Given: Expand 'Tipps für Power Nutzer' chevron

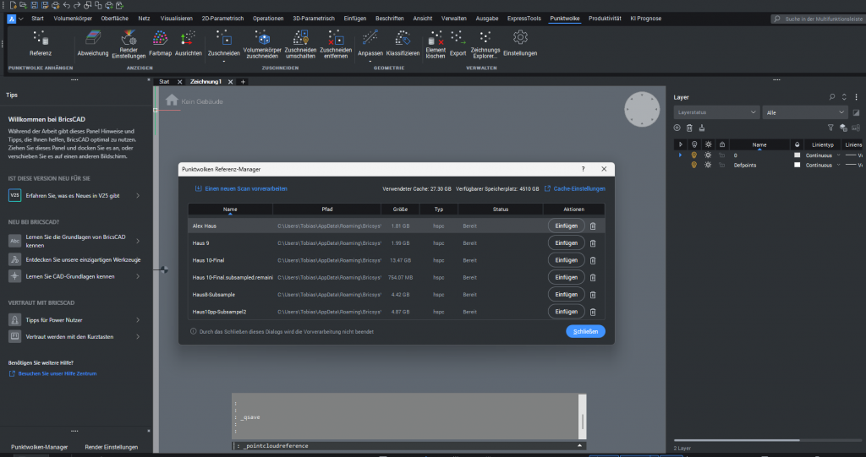Looking at the screenshot, I should point(138,320).
